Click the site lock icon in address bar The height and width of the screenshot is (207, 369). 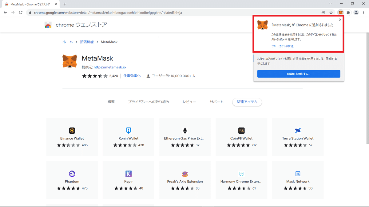click(30, 13)
